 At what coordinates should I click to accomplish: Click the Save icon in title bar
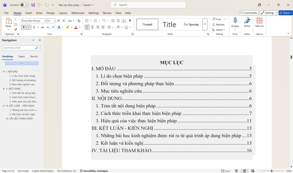coord(33,5)
